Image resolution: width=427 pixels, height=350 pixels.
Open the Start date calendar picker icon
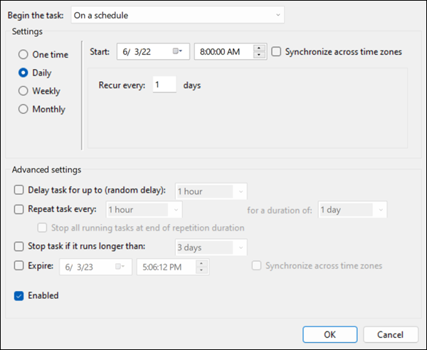(x=176, y=52)
